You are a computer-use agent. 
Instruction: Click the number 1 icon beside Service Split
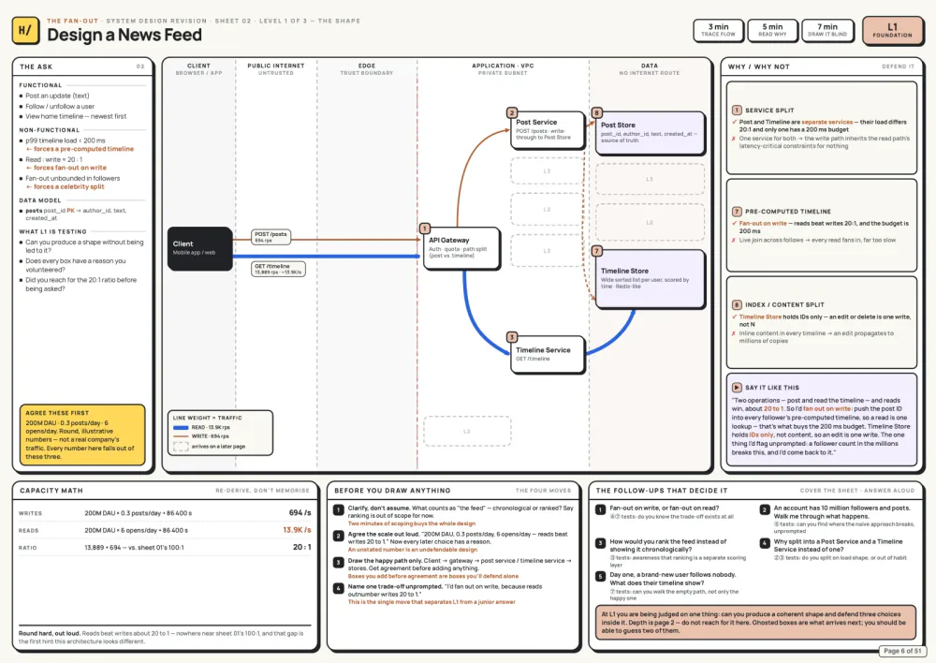point(737,110)
